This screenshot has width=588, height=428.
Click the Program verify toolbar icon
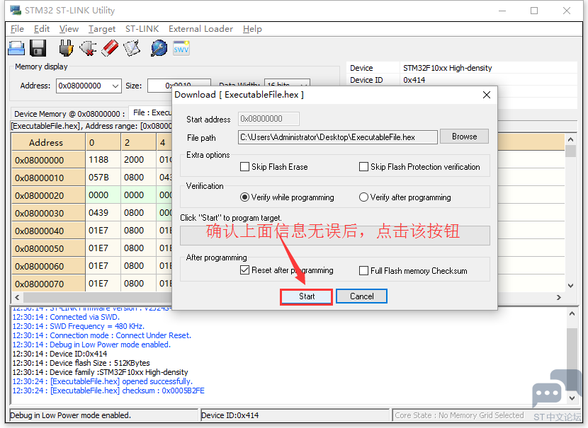(x=132, y=48)
